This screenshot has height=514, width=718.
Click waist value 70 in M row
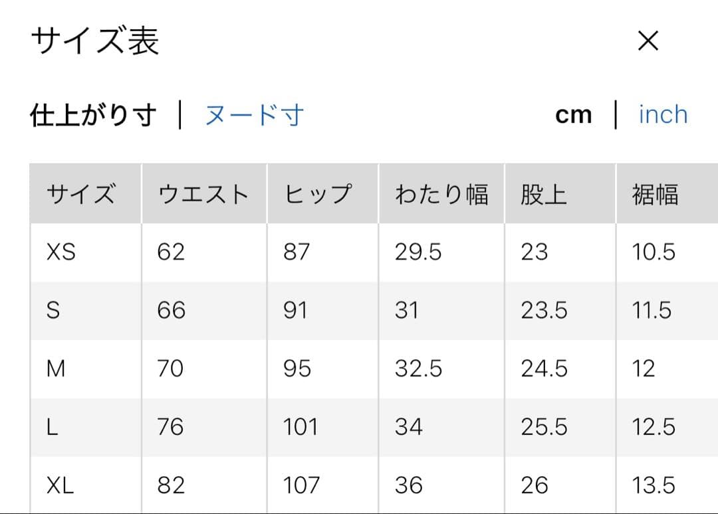[170, 369]
